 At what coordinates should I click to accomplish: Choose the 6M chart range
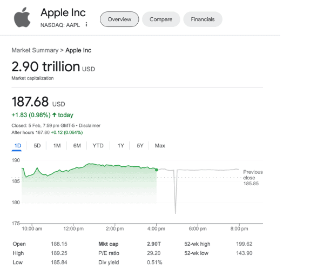[x=77, y=146]
